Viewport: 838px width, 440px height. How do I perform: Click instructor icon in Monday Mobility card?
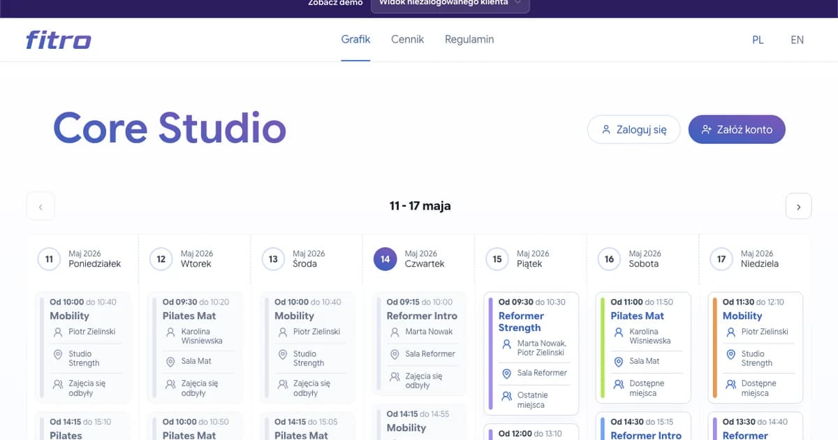[58, 332]
